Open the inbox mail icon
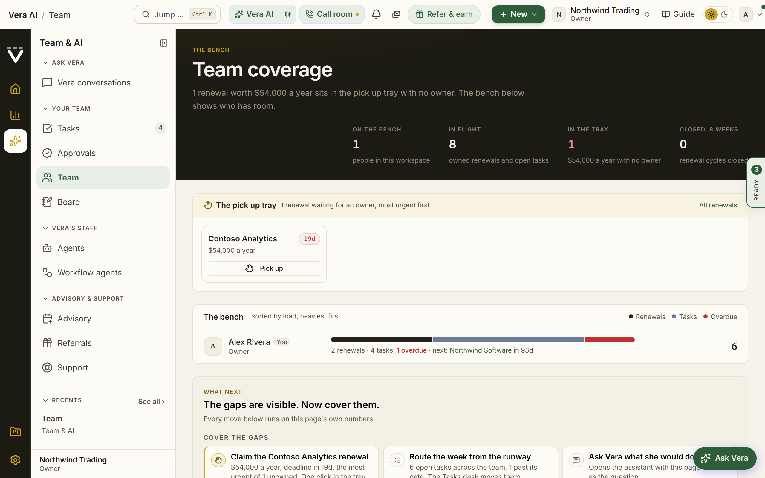Viewport: 765px width, 478px height. point(396,14)
